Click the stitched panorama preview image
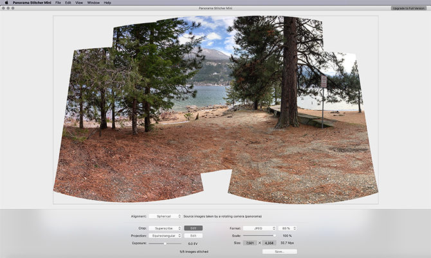The width and height of the screenshot is (431, 258). click(x=215, y=110)
